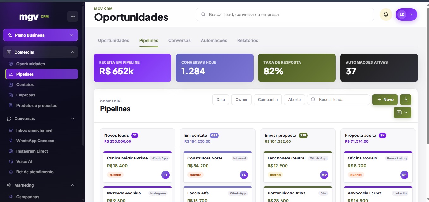This screenshot has height=202, width=429.
Task: Select Pipelines in the sidebar
Action: [x=41, y=74]
